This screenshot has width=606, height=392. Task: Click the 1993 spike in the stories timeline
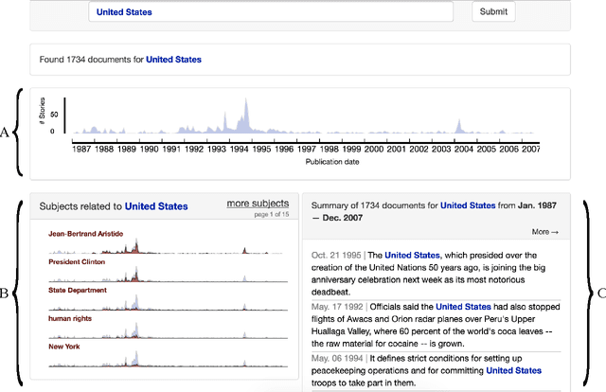225,122
